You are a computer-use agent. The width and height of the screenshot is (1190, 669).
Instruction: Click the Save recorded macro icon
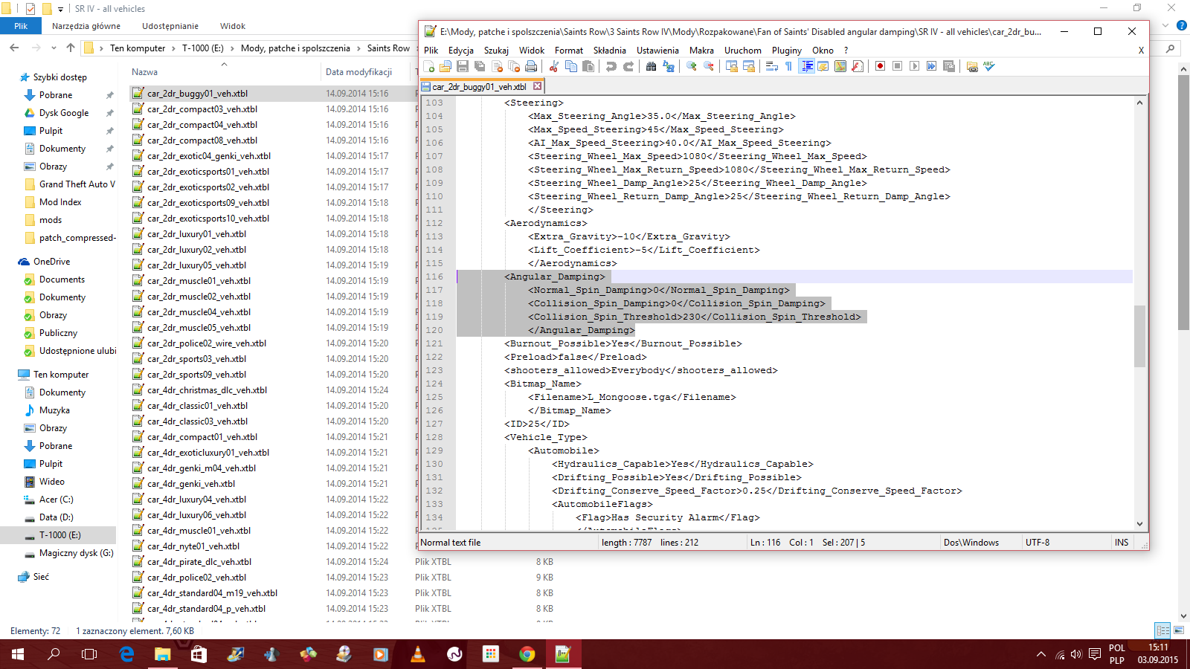click(949, 66)
